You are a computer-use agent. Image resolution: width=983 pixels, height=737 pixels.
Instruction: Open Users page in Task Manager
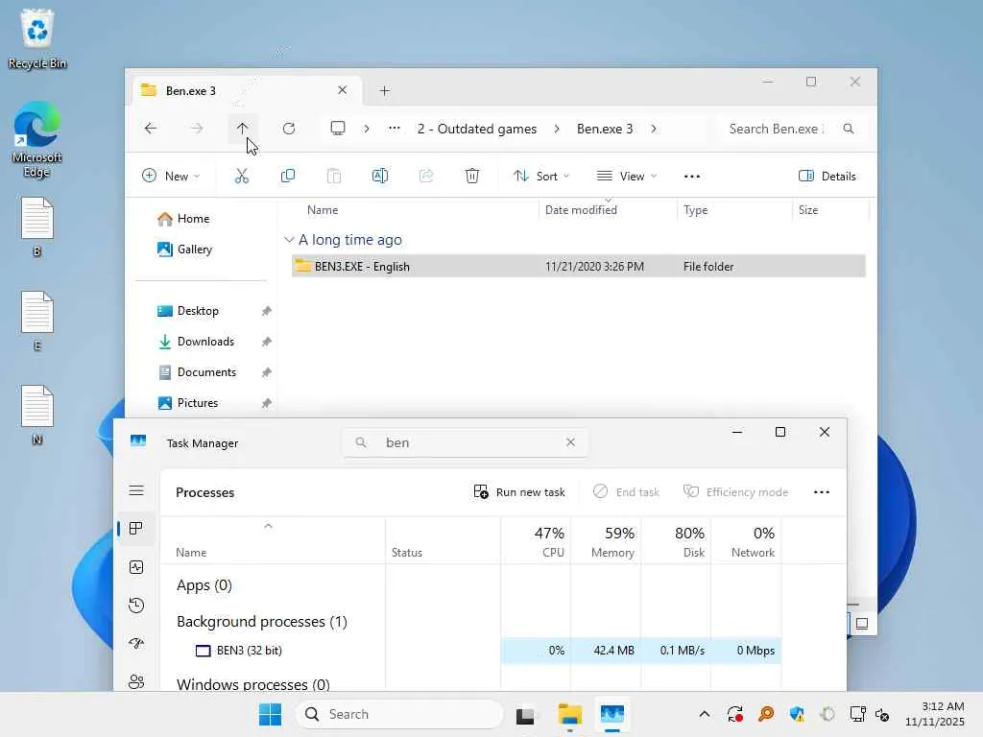click(x=136, y=681)
